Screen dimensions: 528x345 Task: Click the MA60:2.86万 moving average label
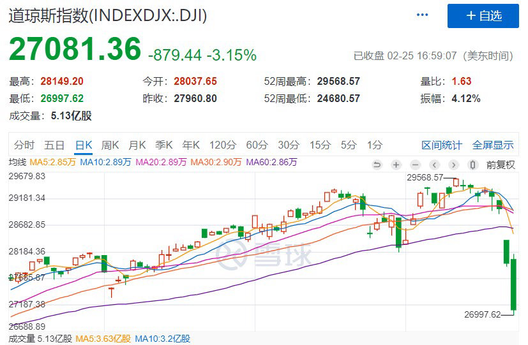(272, 163)
